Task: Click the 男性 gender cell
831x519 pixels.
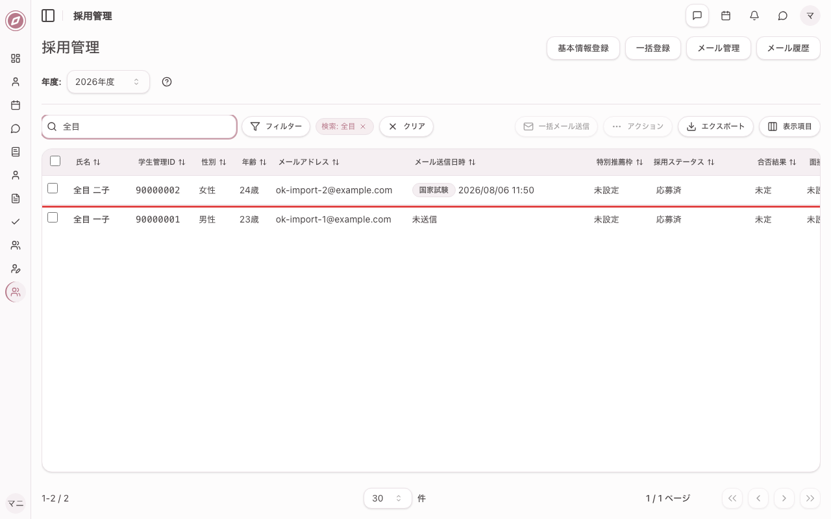Action: point(207,219)
